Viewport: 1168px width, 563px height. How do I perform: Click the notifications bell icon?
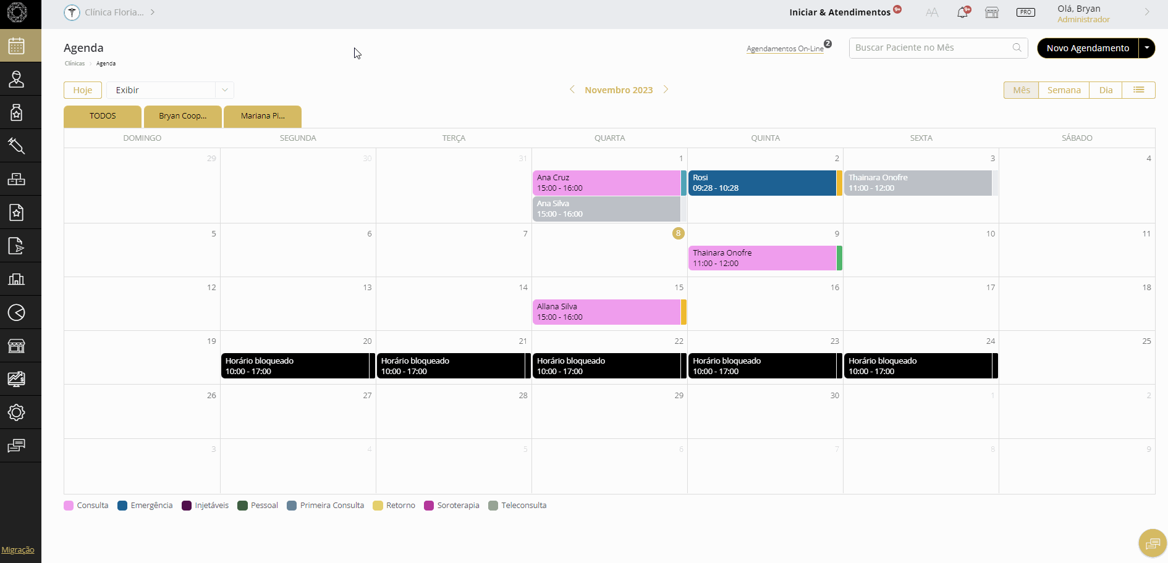(x=962, y=12)
